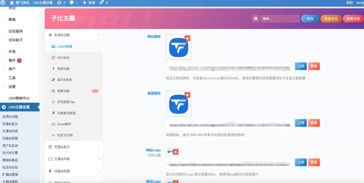
Task: Focus the 桌面图标 URL field
Action: click(230, 125)
